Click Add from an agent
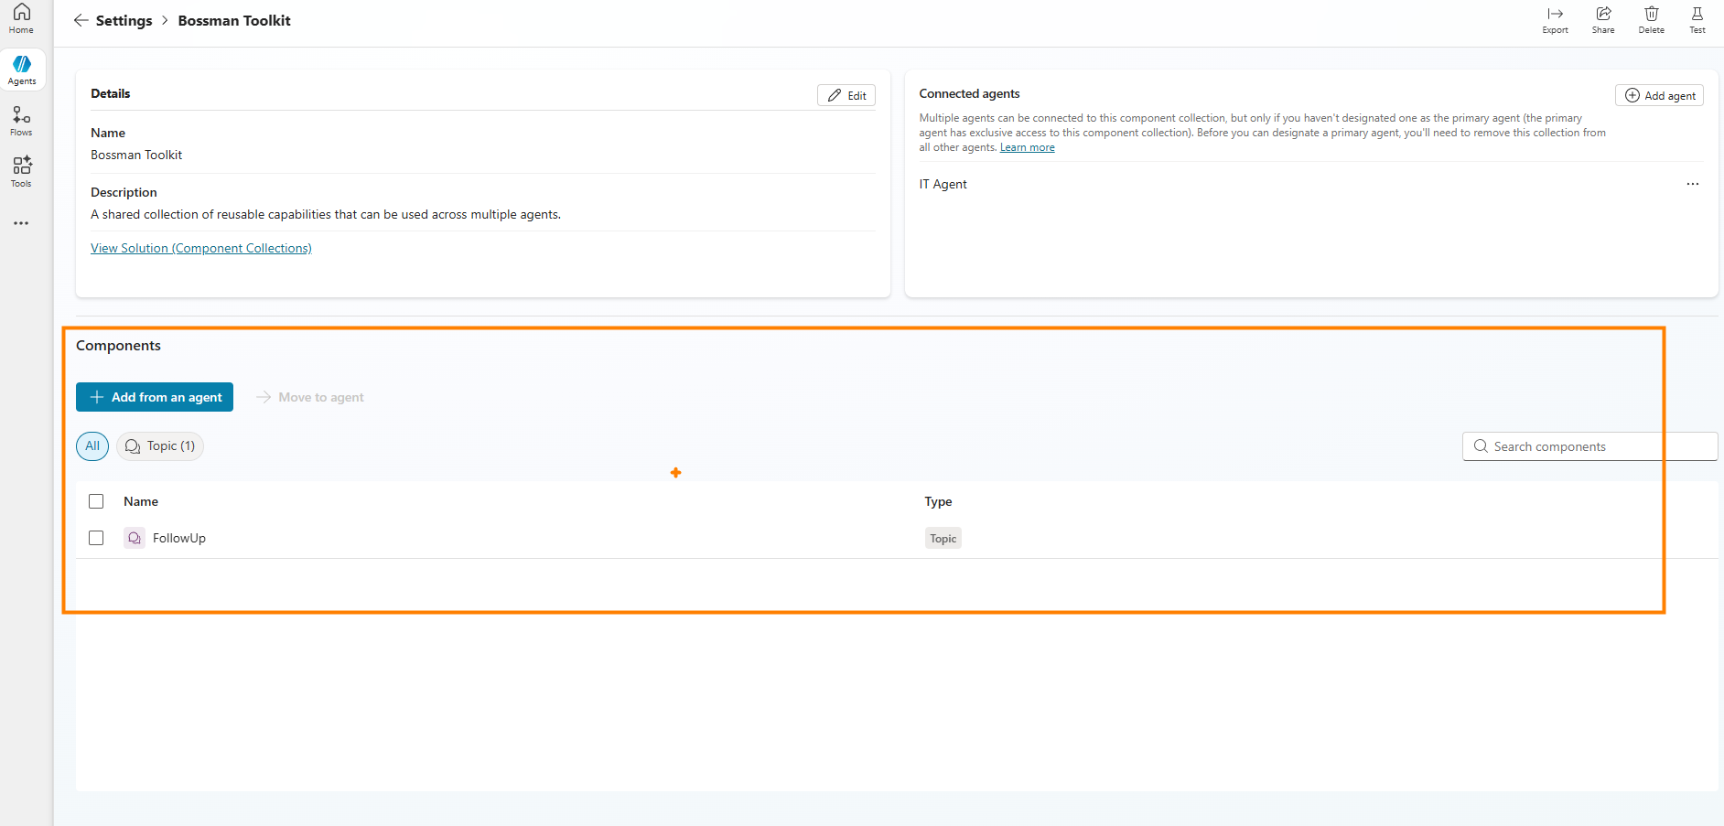 [155, 397]
